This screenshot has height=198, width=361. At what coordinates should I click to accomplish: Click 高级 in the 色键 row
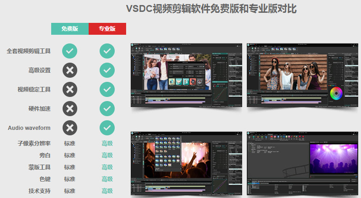coord(107,179)
